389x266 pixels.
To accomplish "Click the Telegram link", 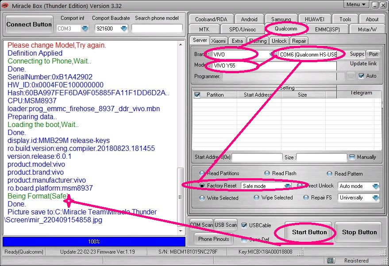I will point(361,93).
